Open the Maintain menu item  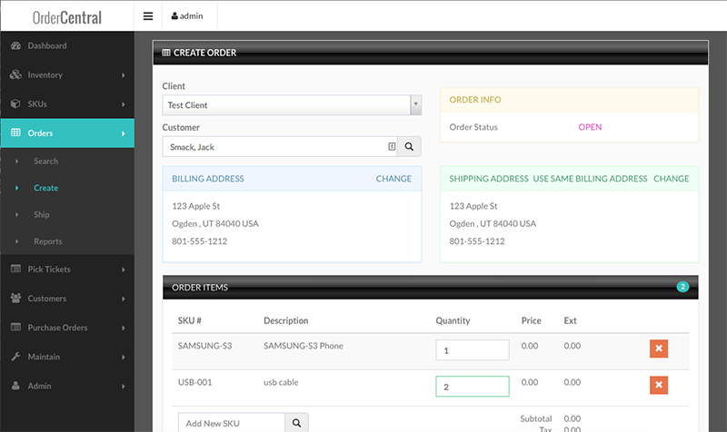click(67, 357)
